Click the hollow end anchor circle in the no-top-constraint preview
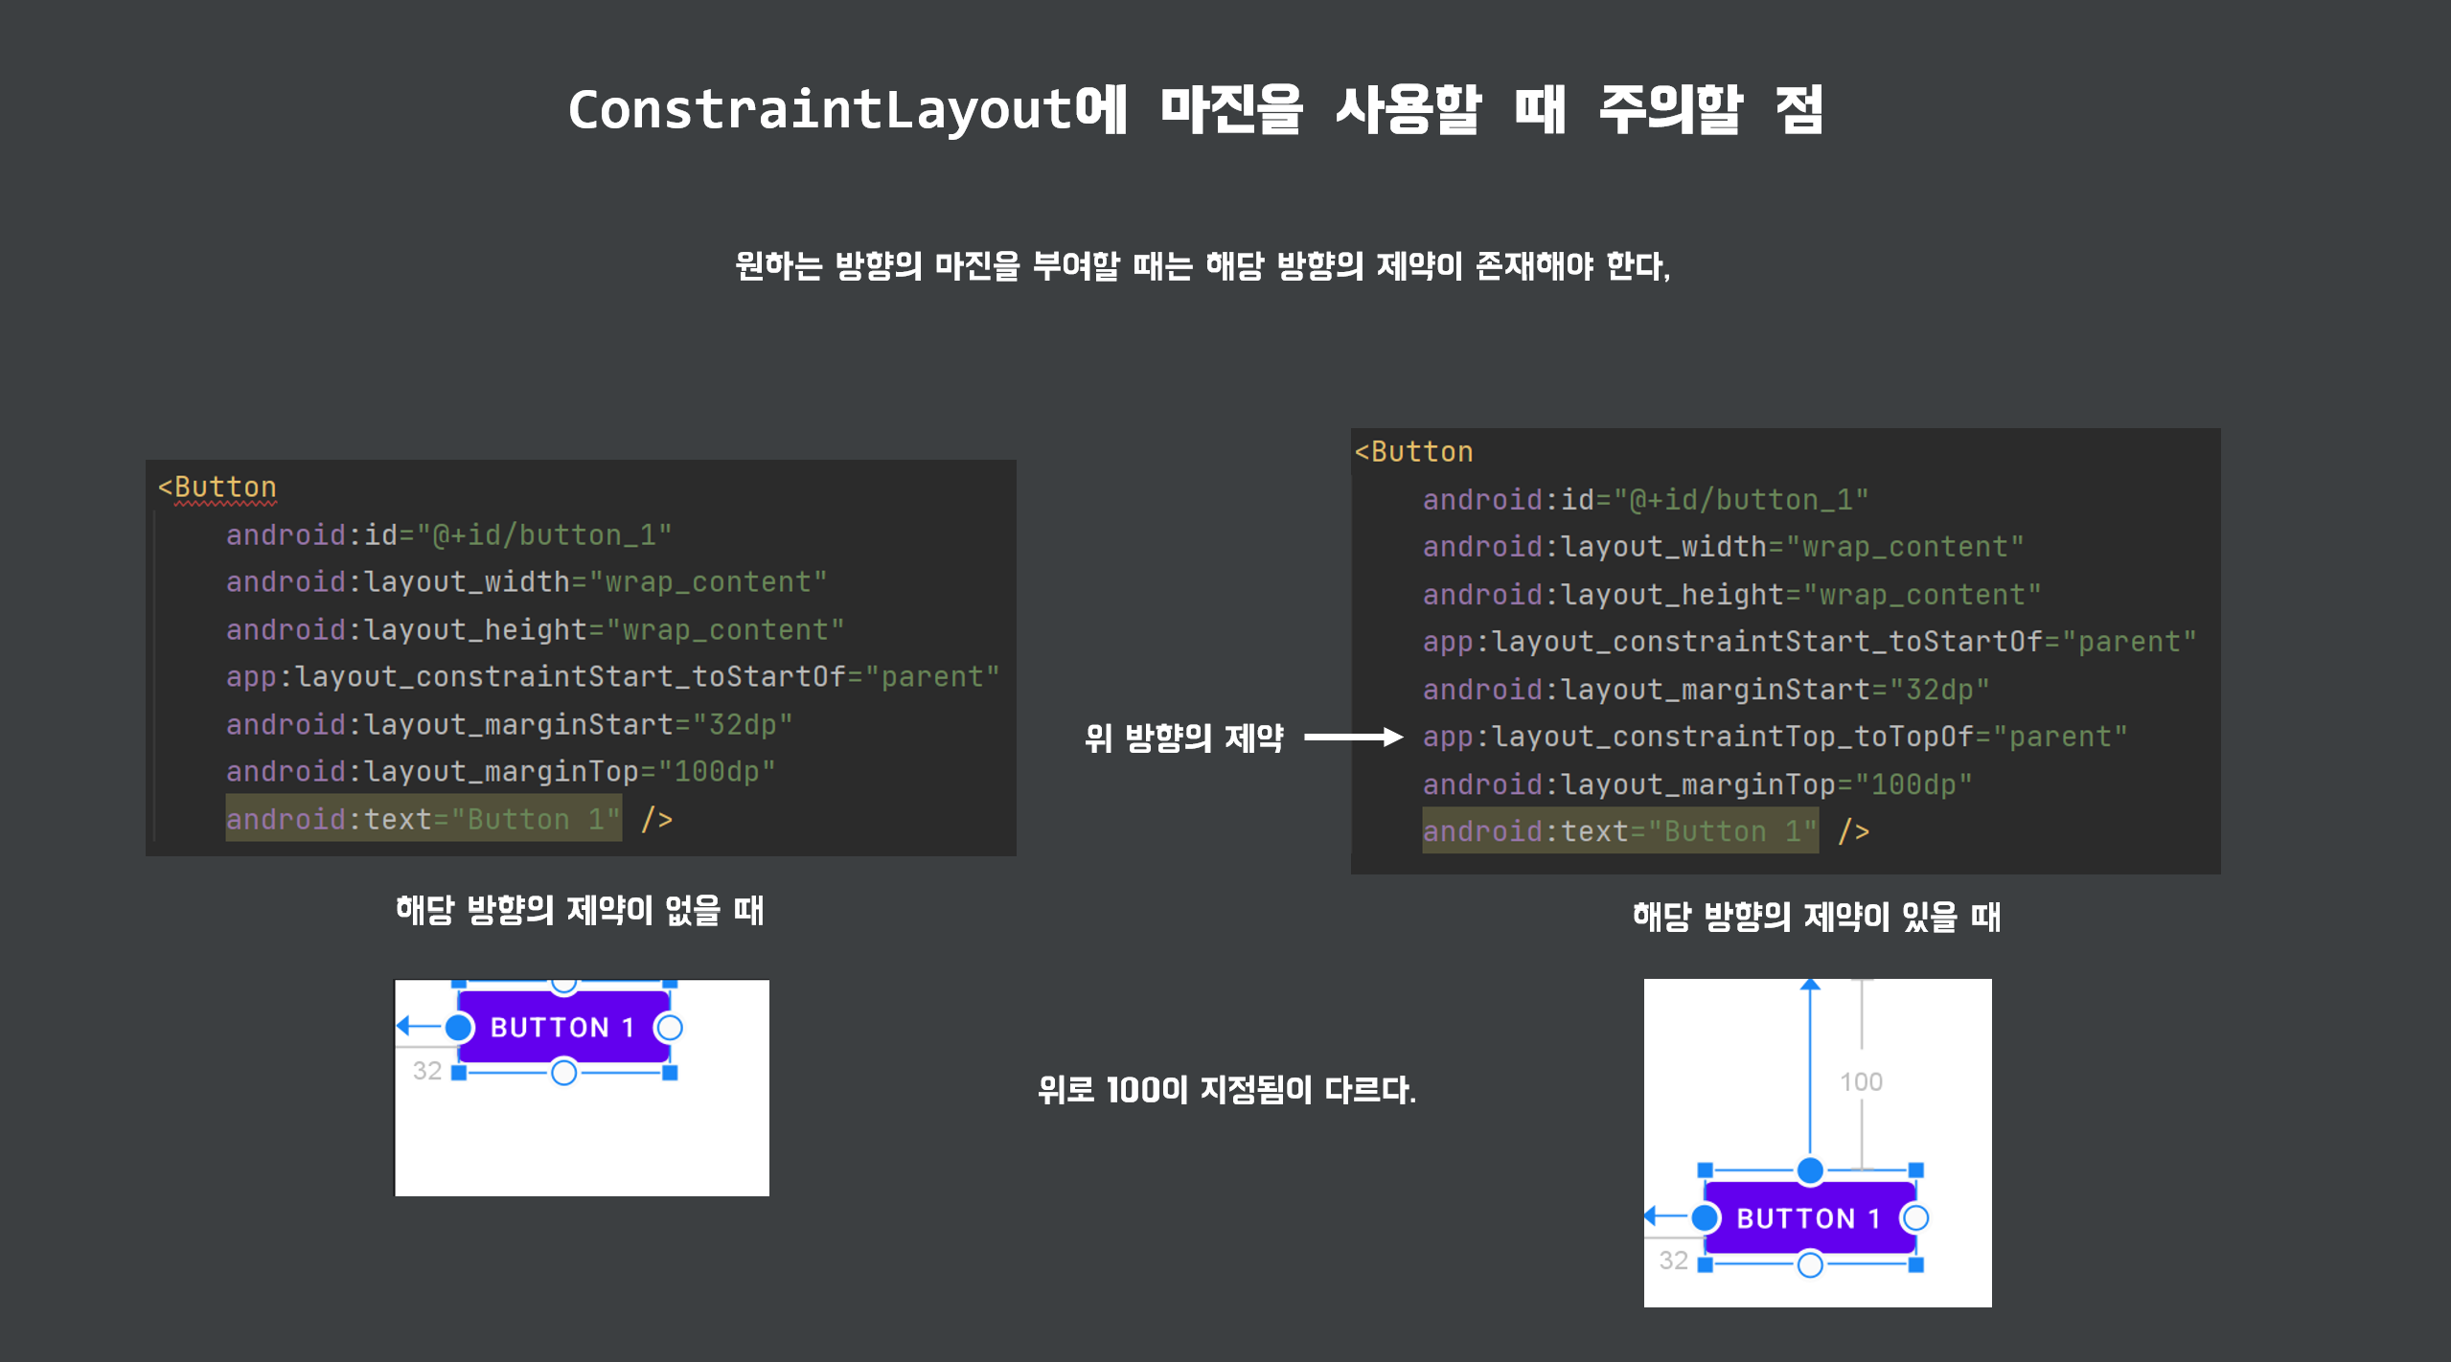This screenshot has height=1362, width=2451. pos(669,1027)
